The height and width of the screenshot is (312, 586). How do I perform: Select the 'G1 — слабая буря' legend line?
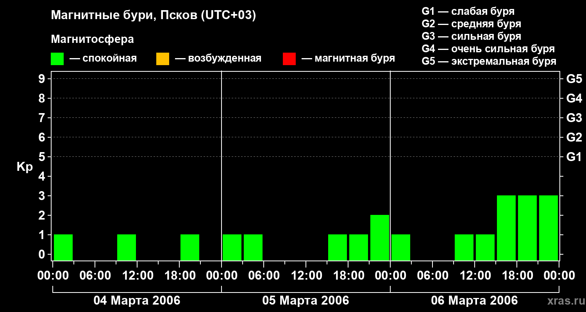pyautogui.click(x=468, y=11)
